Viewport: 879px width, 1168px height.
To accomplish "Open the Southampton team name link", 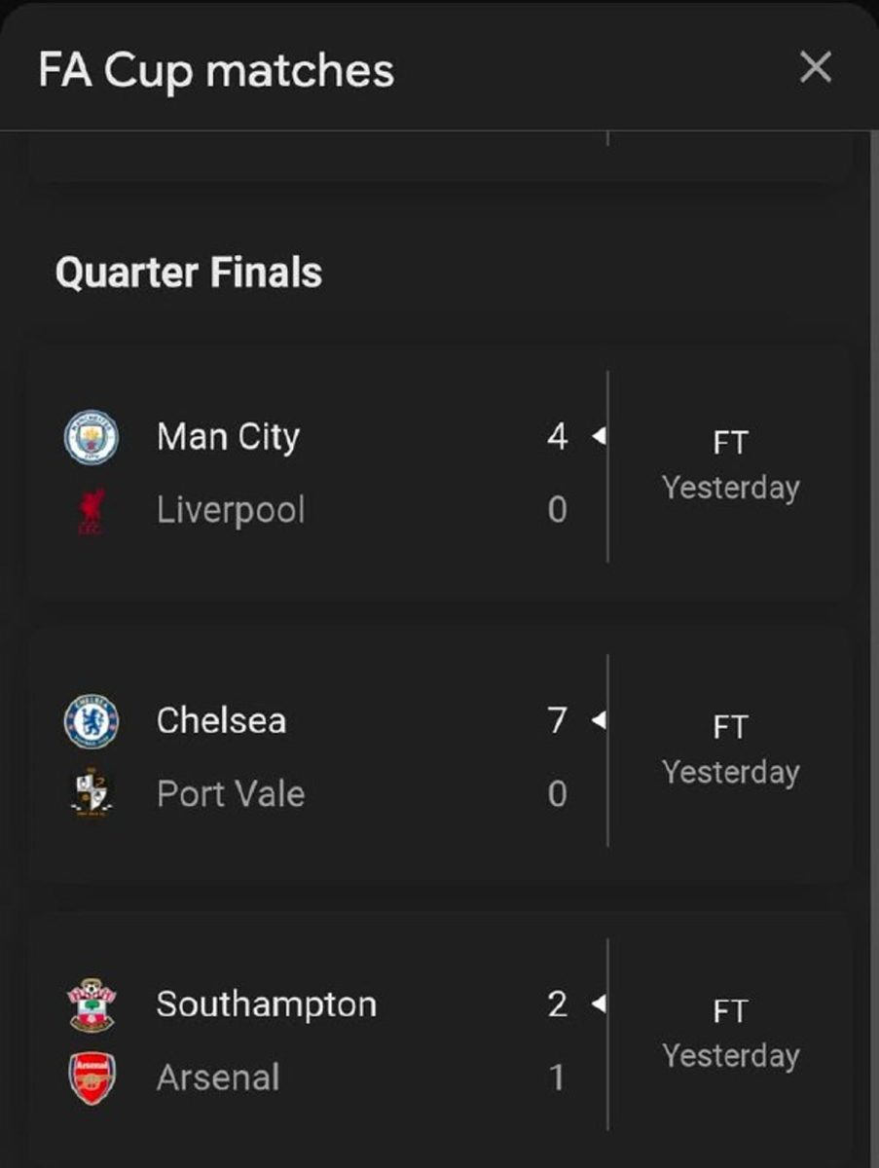I will 266,1004.
